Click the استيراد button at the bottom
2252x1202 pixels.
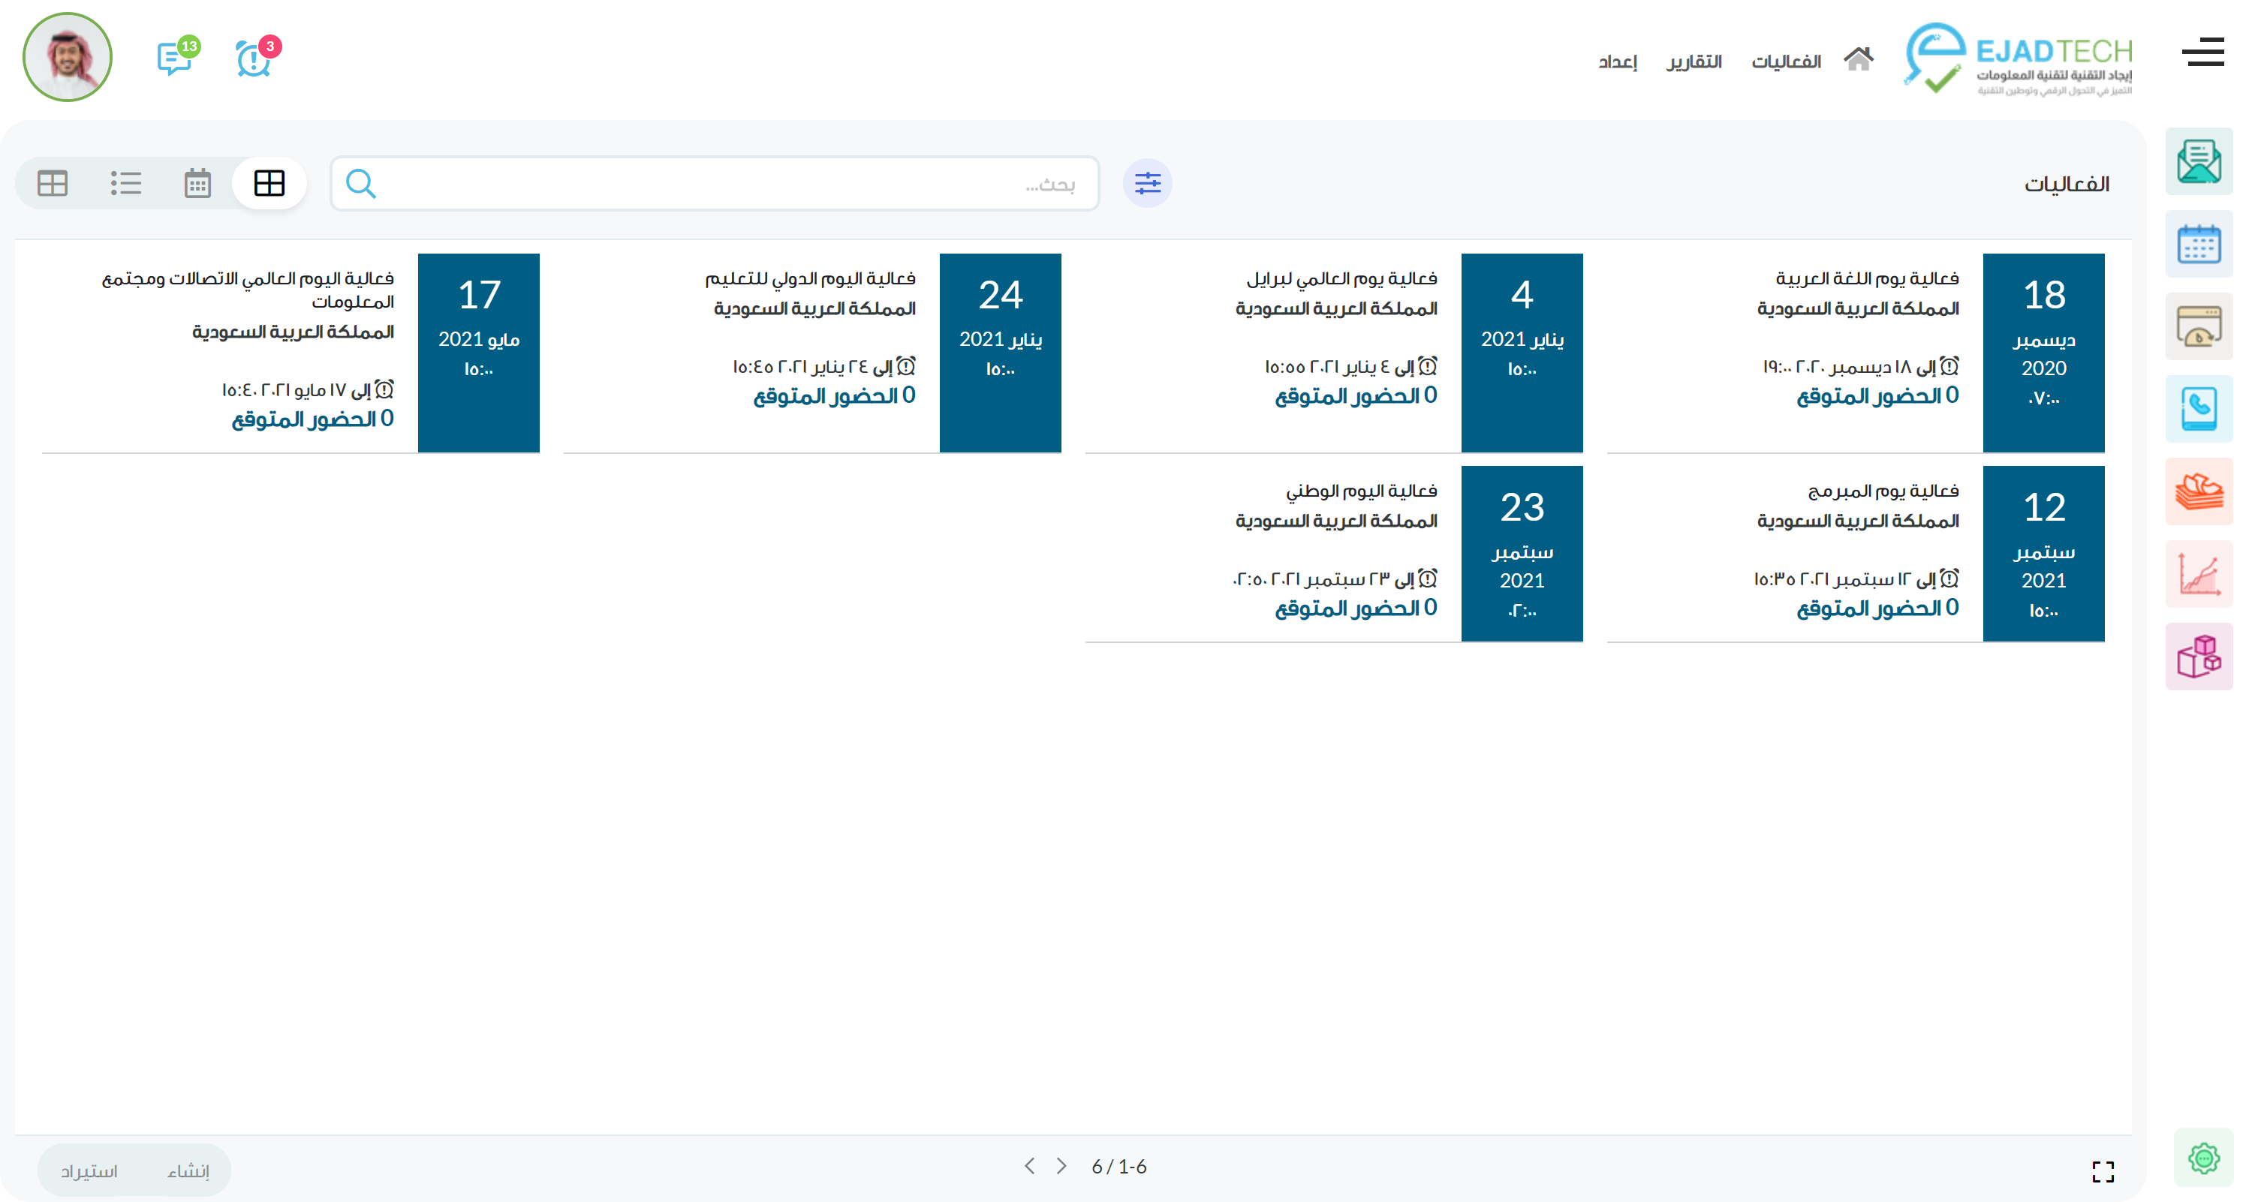89,1170
